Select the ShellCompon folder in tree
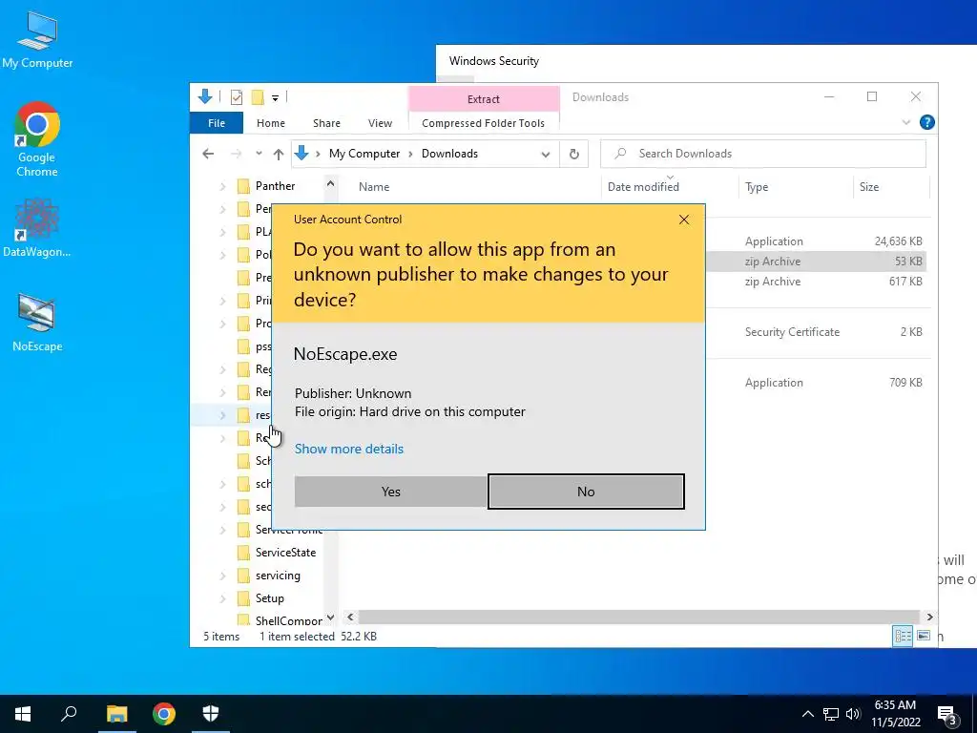This screenshot has height=733, width=977. (x=288, y=620)
